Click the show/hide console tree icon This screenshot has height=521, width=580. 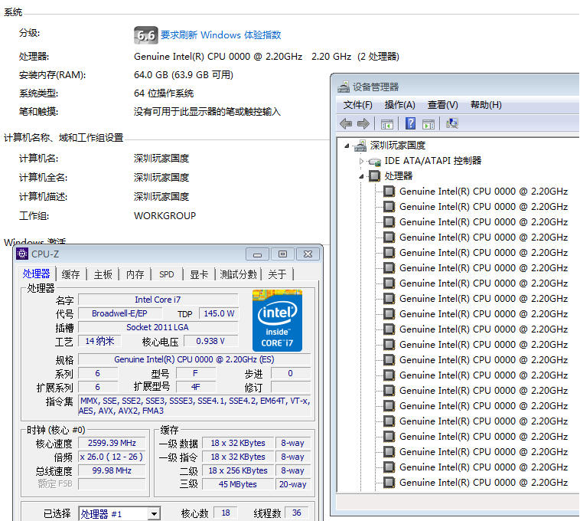click(x=387, y=124)
